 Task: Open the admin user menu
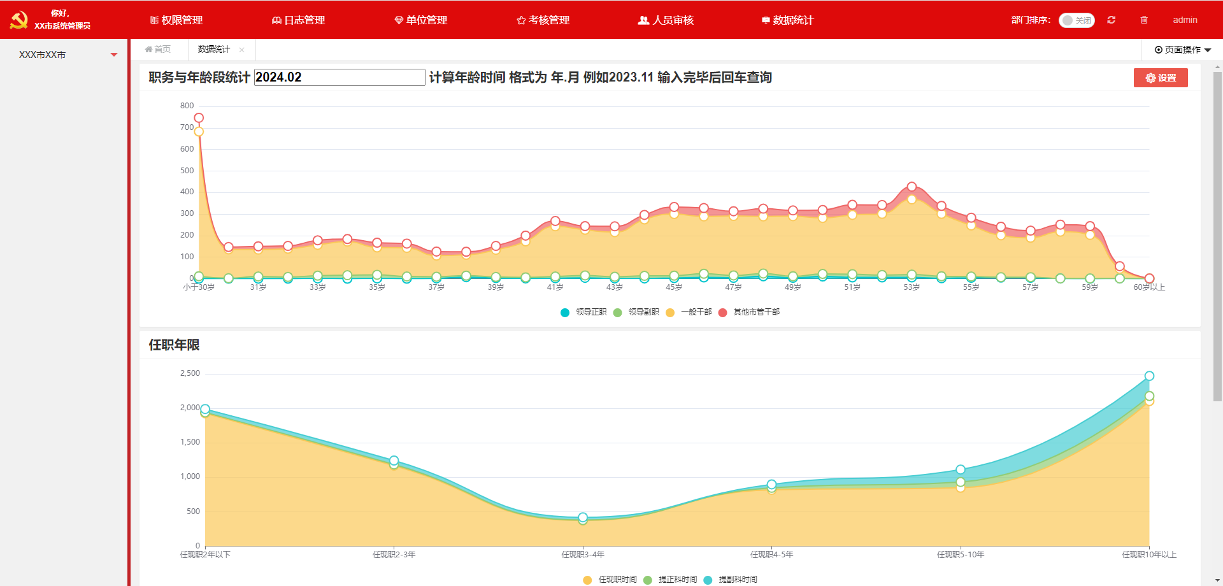tap(1185, 20)
